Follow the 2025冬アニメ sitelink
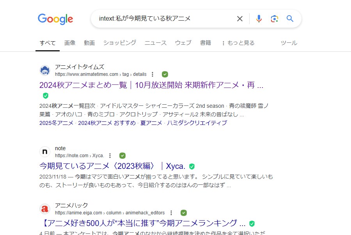Viewport: 351px width, 235px height. tap(56, 123)
